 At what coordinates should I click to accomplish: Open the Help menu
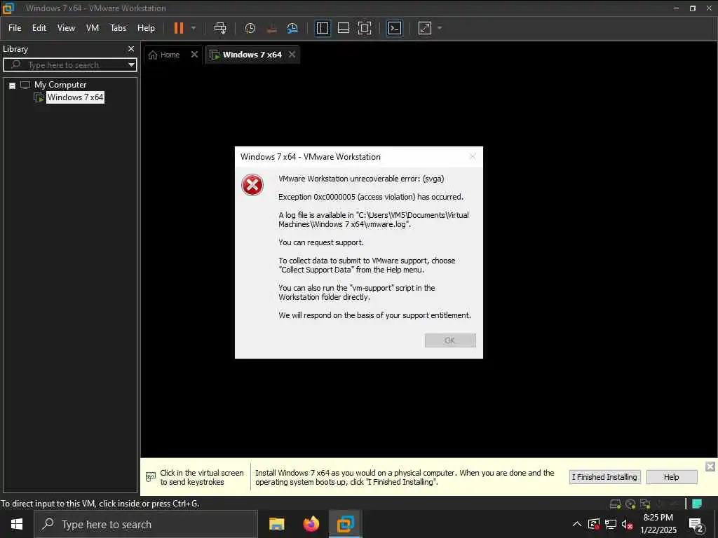(x=146, y=28)
